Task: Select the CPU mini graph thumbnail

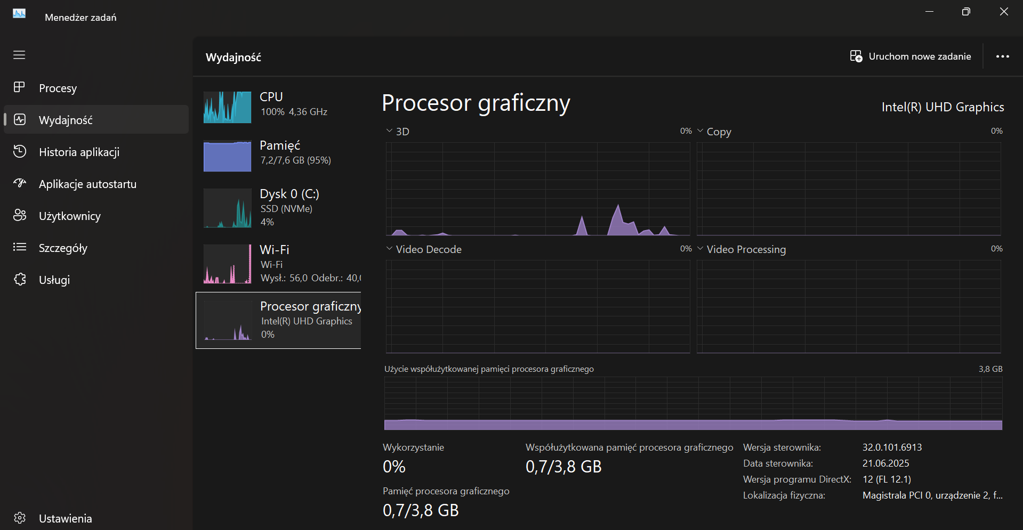Action: click(x=227, y=107)
